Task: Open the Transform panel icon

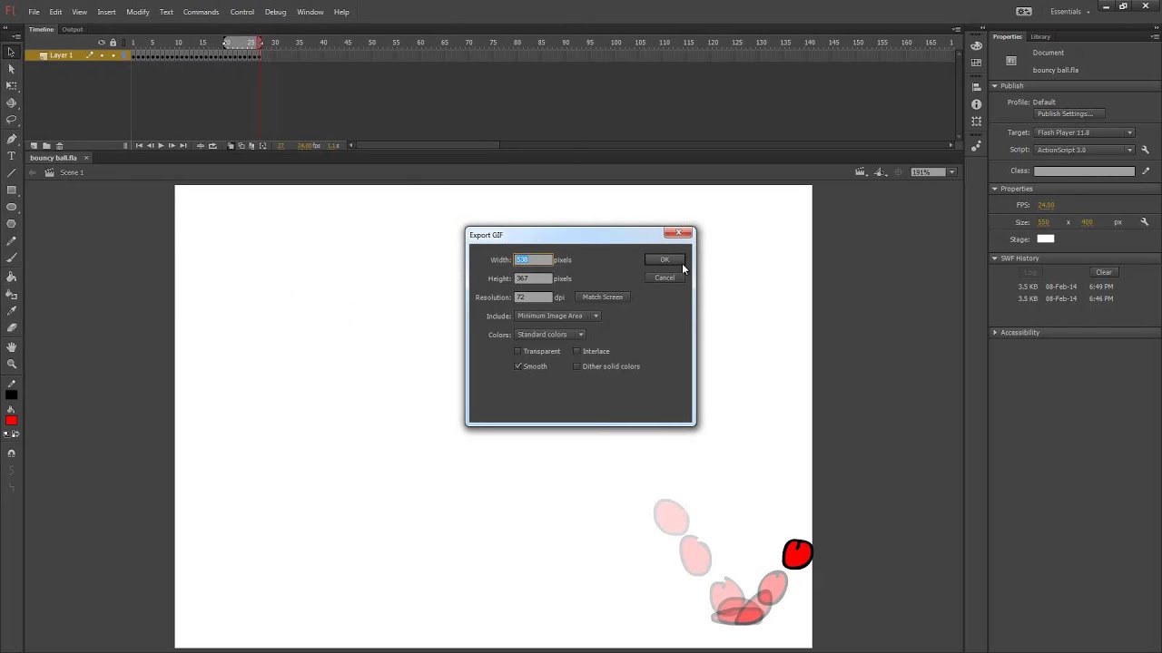Action: pos(977,122)
